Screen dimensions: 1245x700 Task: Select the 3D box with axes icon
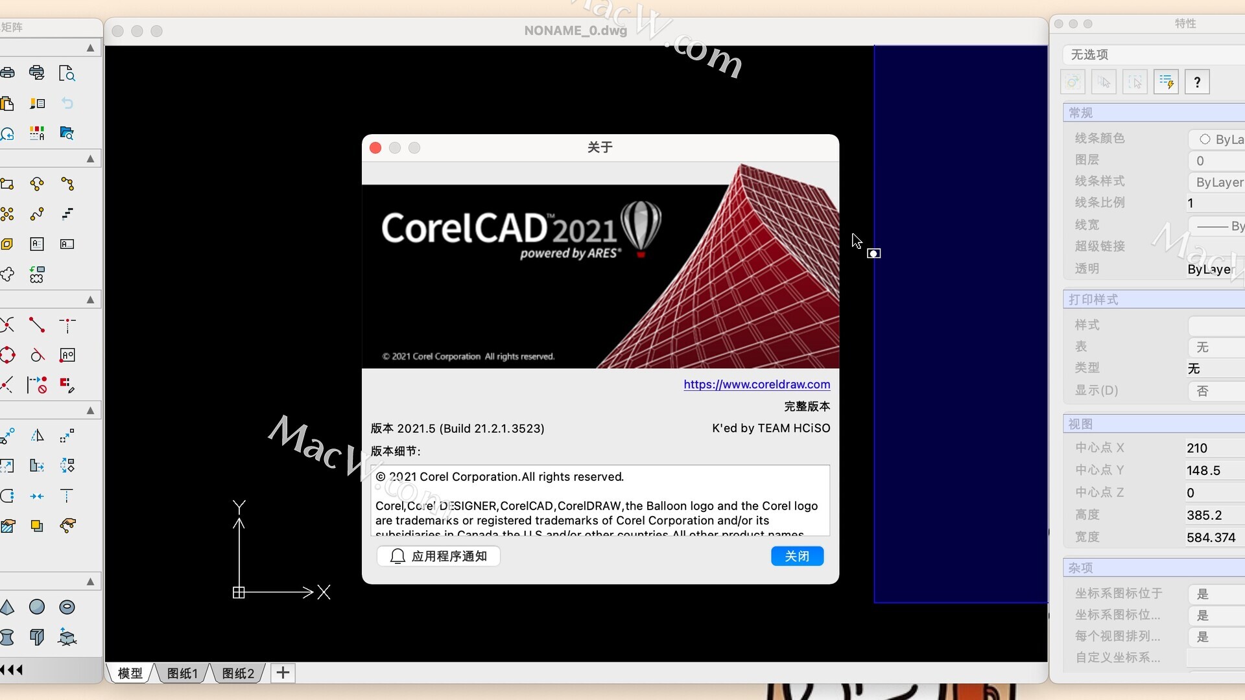pyautogui.click(x=67, y=637)
